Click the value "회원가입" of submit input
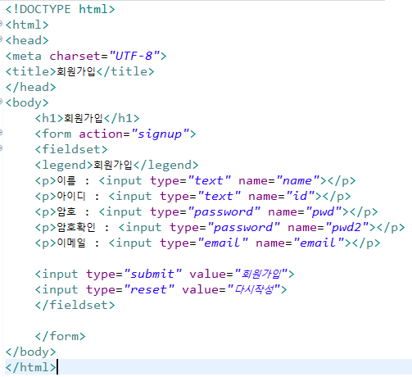The image size is (412, 377). pyautogui.click(x=261, y=274)
